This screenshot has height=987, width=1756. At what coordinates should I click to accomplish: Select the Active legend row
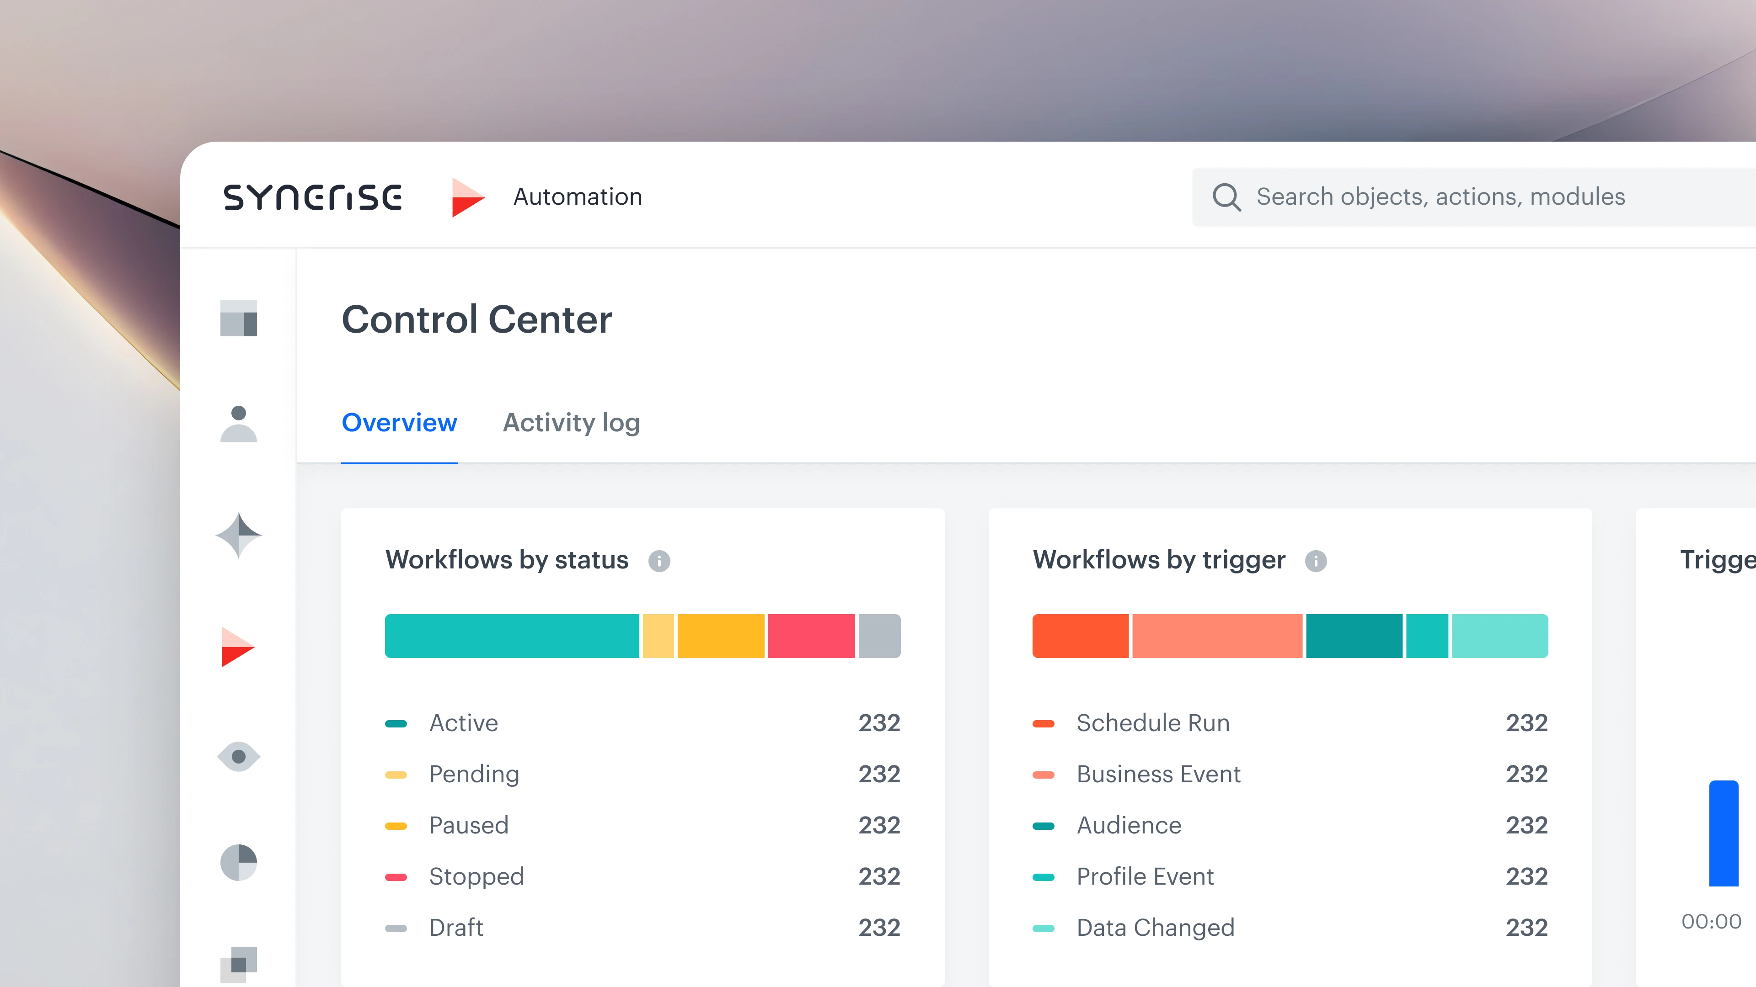[643, 723]
